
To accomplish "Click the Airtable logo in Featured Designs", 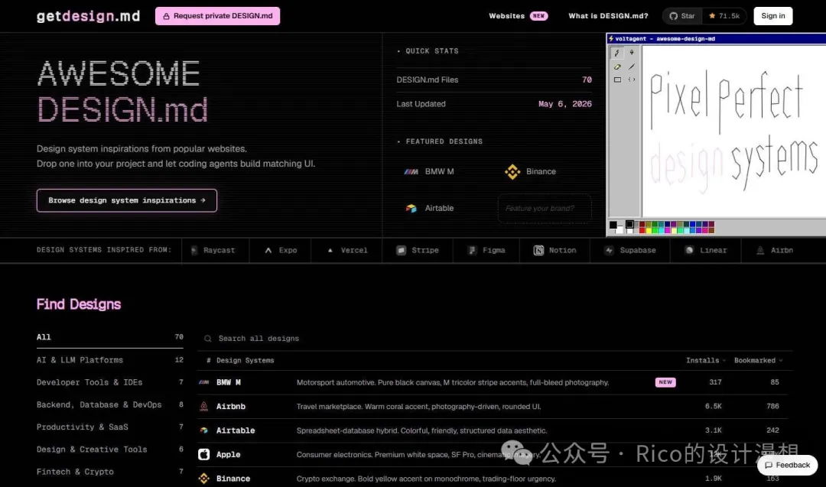I will point(411,209).
